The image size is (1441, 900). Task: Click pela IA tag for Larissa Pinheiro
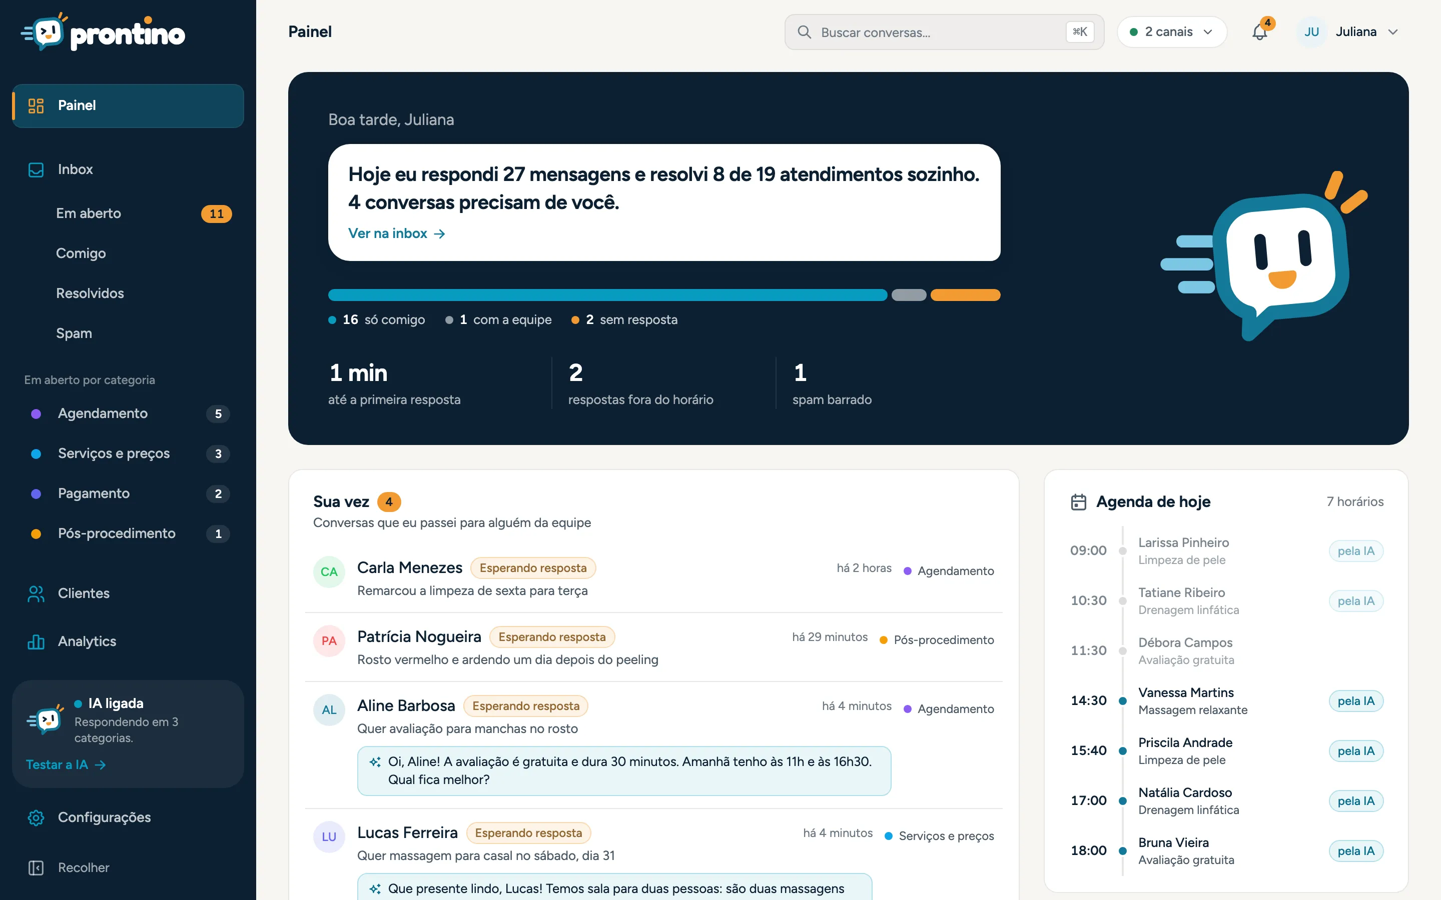coord(1356,551)
